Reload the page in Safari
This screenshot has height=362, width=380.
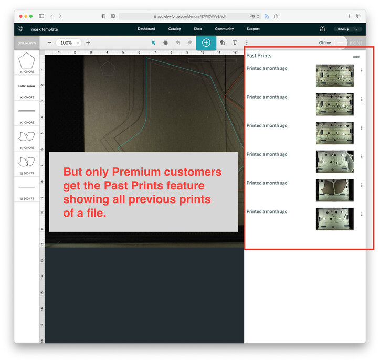tap(258, 16)
